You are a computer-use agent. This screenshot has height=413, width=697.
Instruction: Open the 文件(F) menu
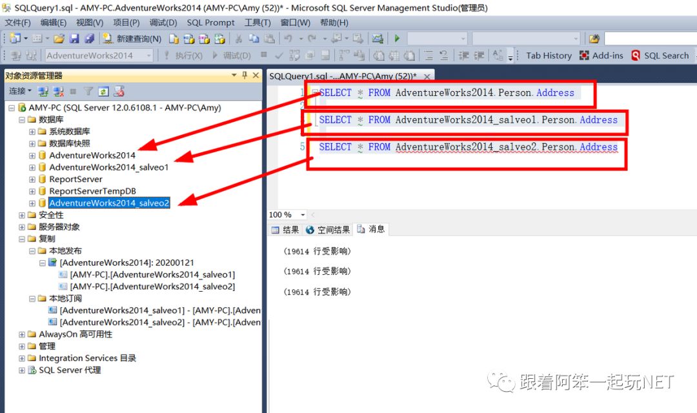[x=18, y=23]
